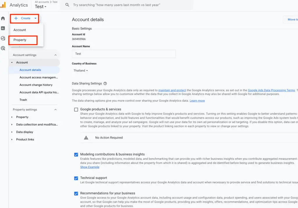Open the Country of Business dropdown
Screen dimensions: 298x208
point(80,70)
